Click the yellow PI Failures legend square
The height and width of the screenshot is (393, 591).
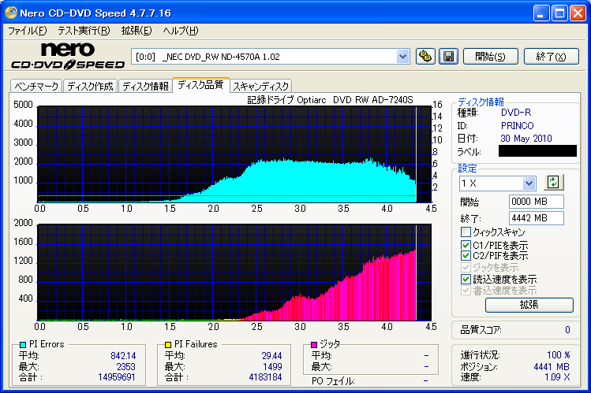pos(168,344)
